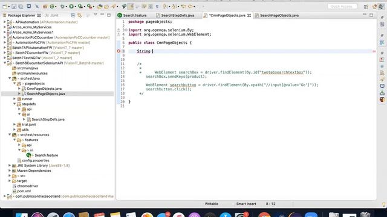387x217 pixels.
Task: Click the Smart Insert status entry
Action: pos(246,204)
